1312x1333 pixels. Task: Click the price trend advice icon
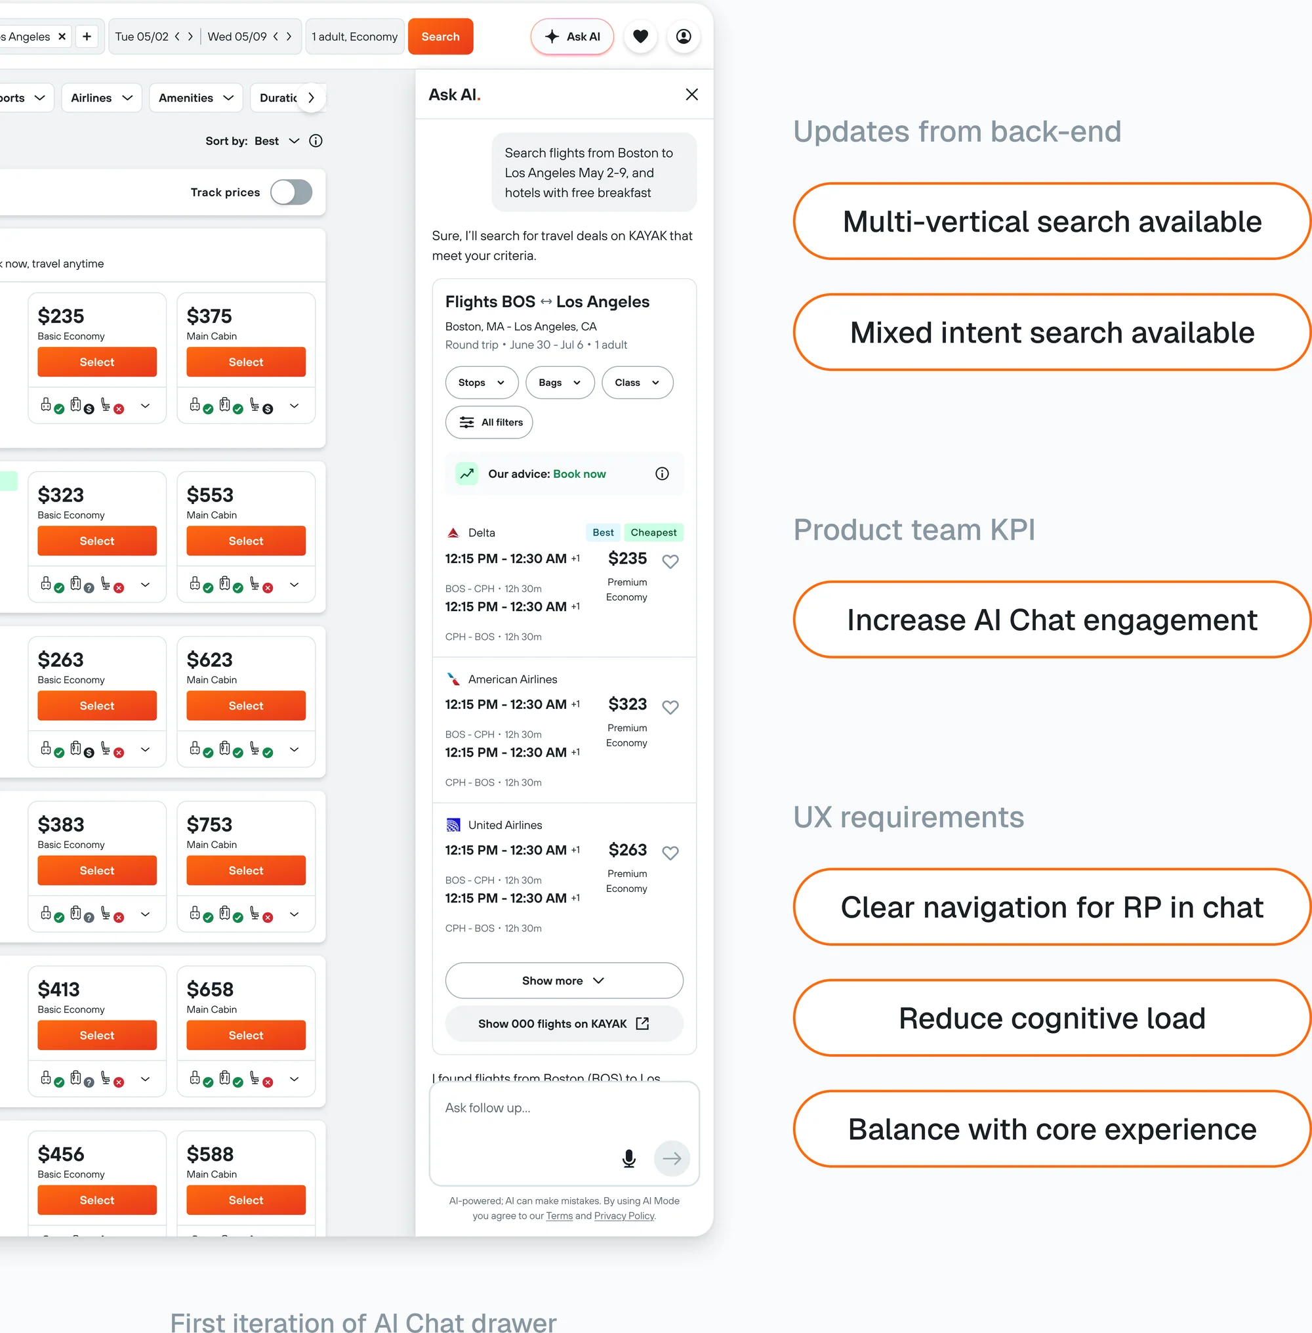point(466,473)
